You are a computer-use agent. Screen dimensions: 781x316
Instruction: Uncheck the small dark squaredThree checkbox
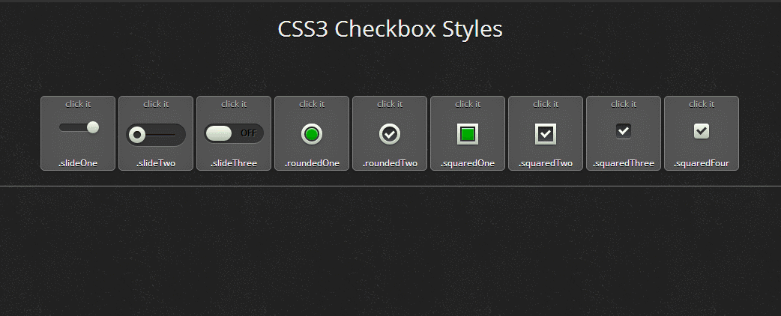[x=624, y=131]
